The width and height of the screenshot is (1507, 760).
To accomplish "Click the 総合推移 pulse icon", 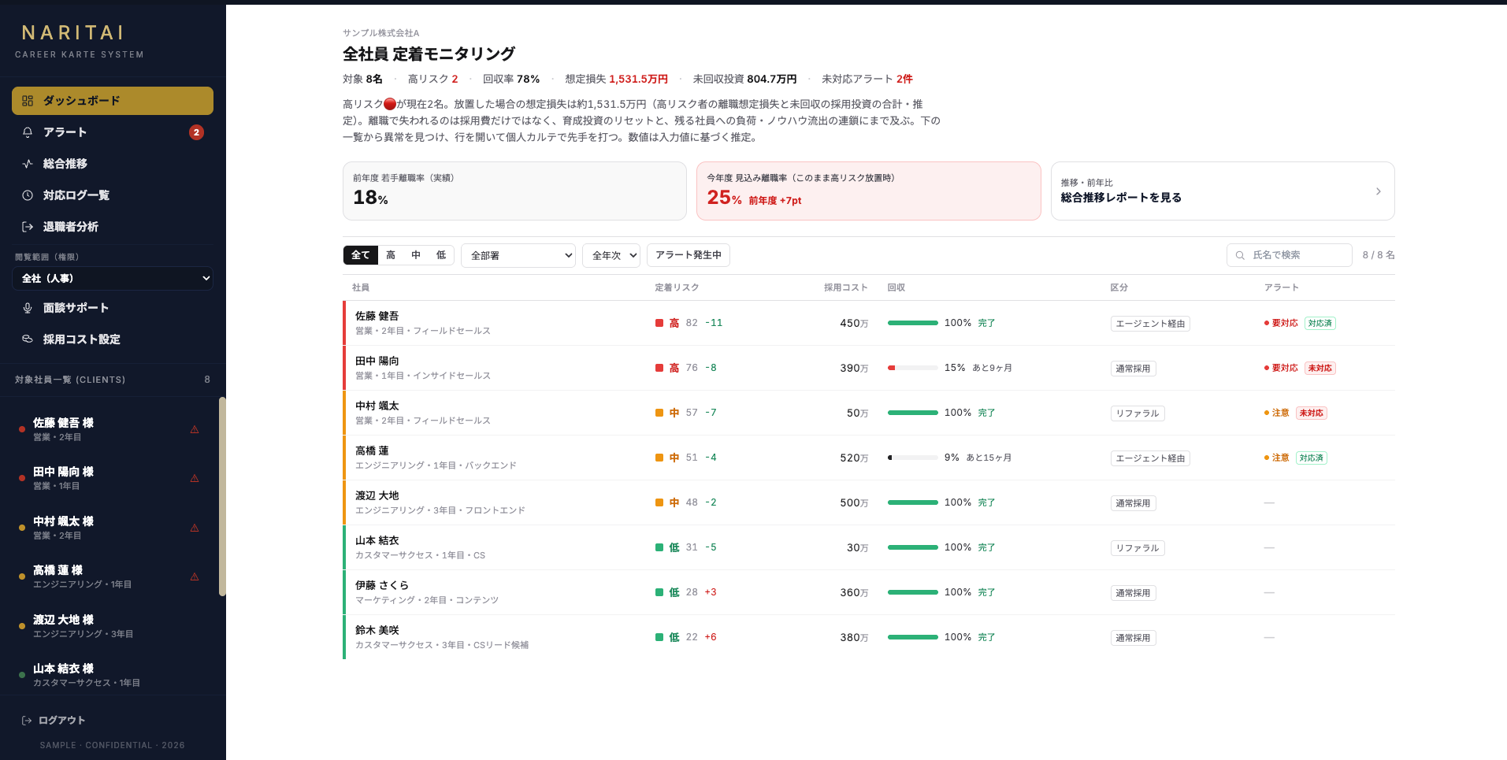I will point(28,164).
